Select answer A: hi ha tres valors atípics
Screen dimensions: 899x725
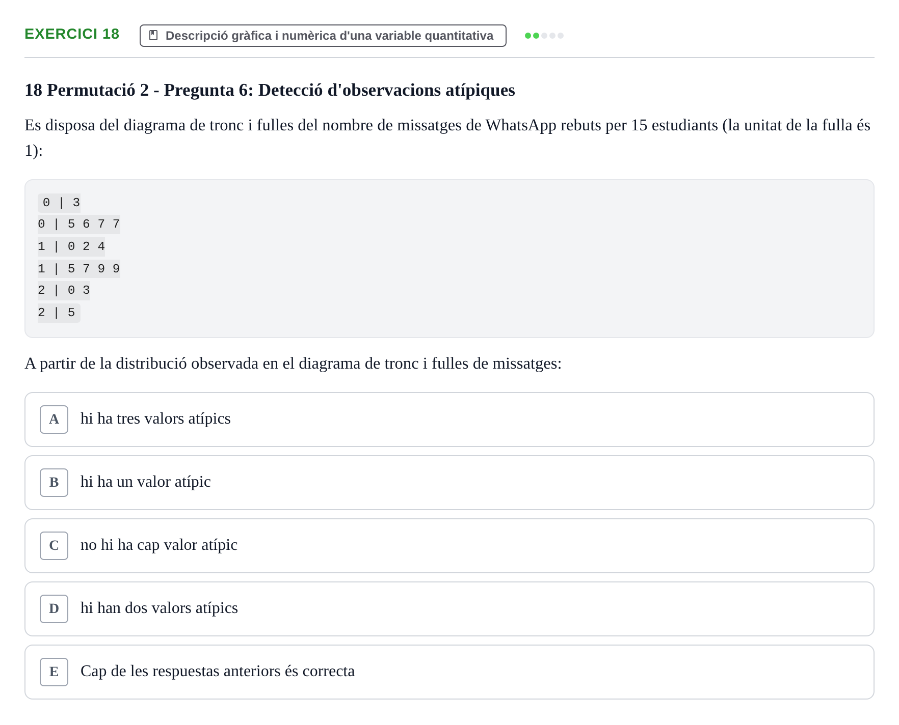click(x=449, y=420)
